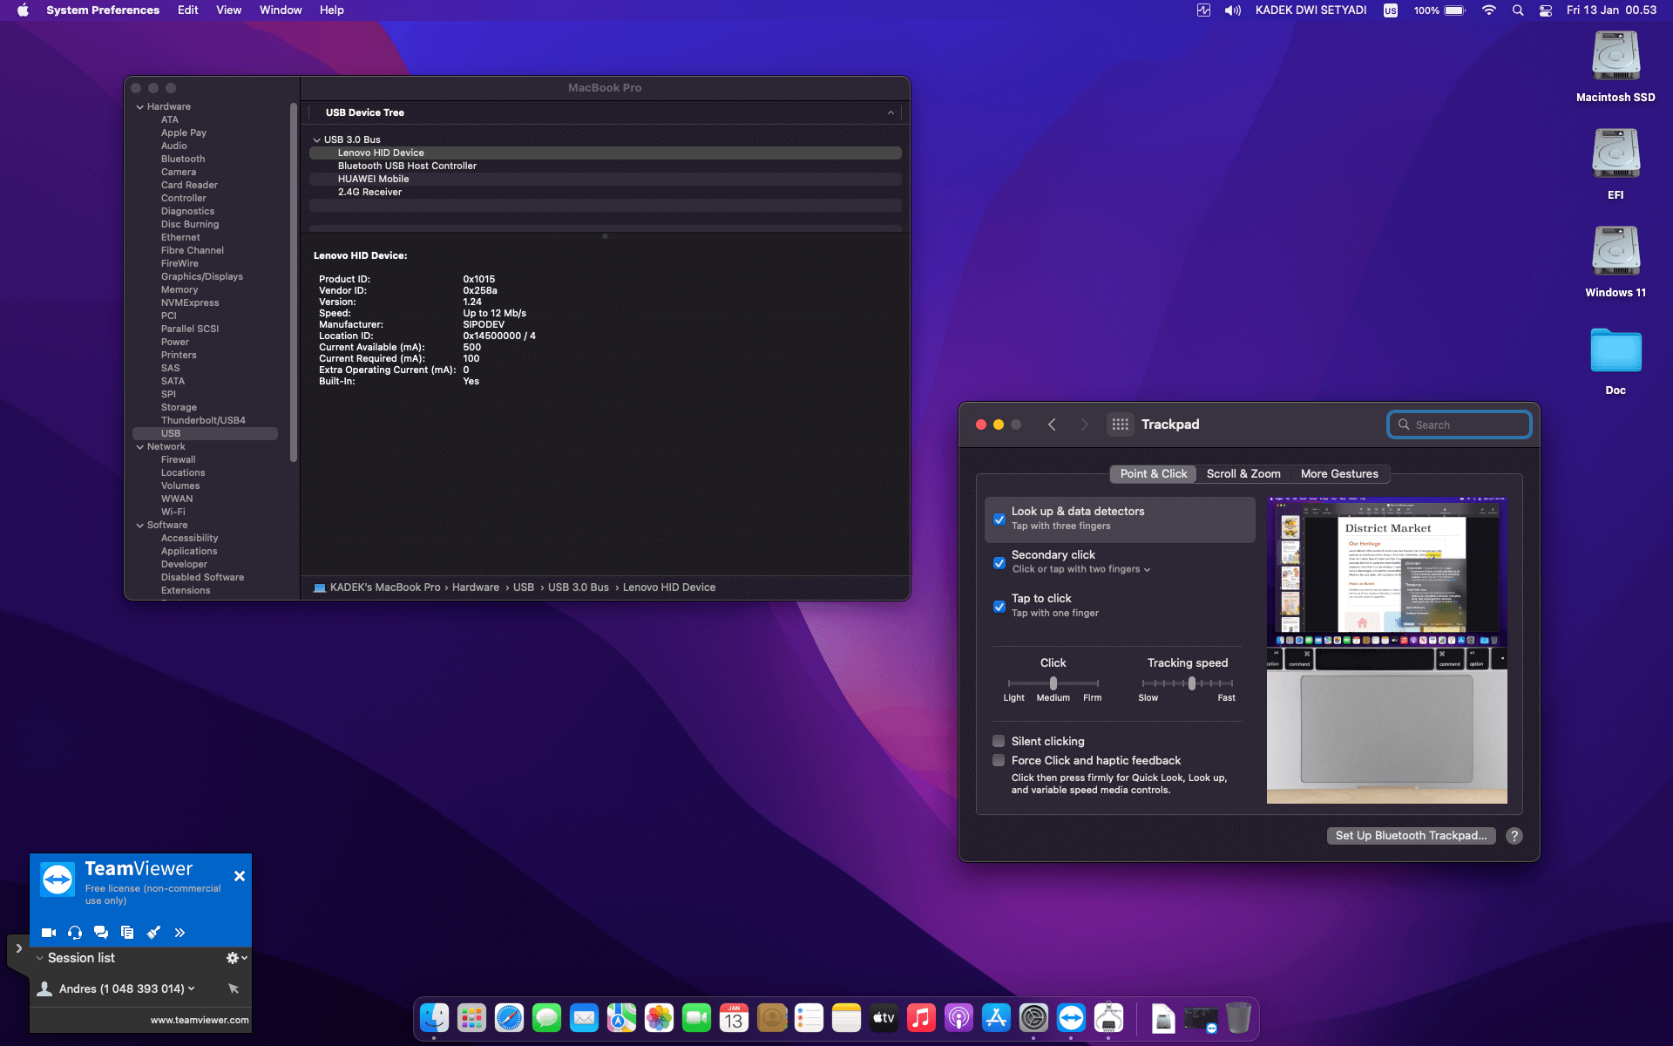Viewport: 1673px width, 1046px height.
Task: Click the show-all grid icon in Trackpad window
Action: [1121, 425]
